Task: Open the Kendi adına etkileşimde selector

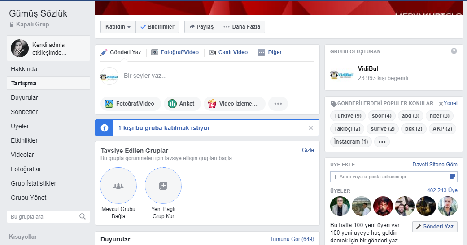Action: (x=48, y=48)
